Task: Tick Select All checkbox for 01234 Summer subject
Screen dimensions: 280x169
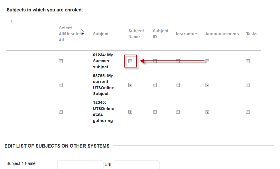Action: click(61, 61)
